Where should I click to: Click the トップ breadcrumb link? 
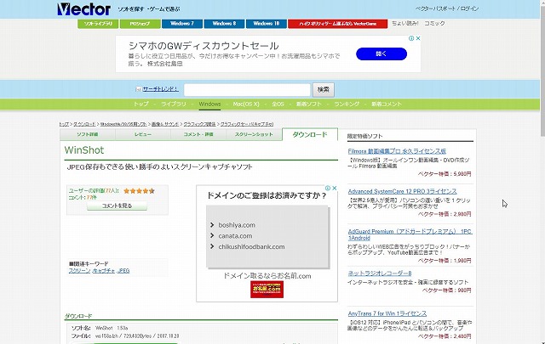click(64, 124)
